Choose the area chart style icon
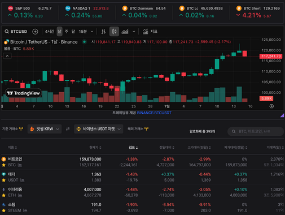The height and width of the screenshot is (215, 285). click(125, 32)
